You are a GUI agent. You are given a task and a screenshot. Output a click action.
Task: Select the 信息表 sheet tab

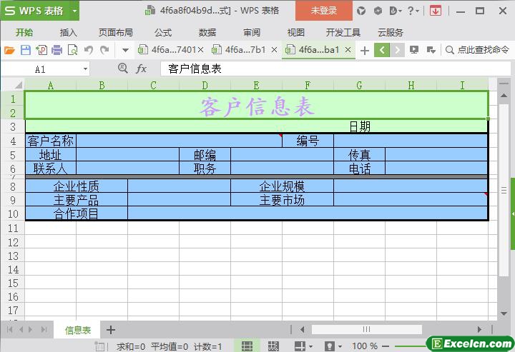[77, 330]
